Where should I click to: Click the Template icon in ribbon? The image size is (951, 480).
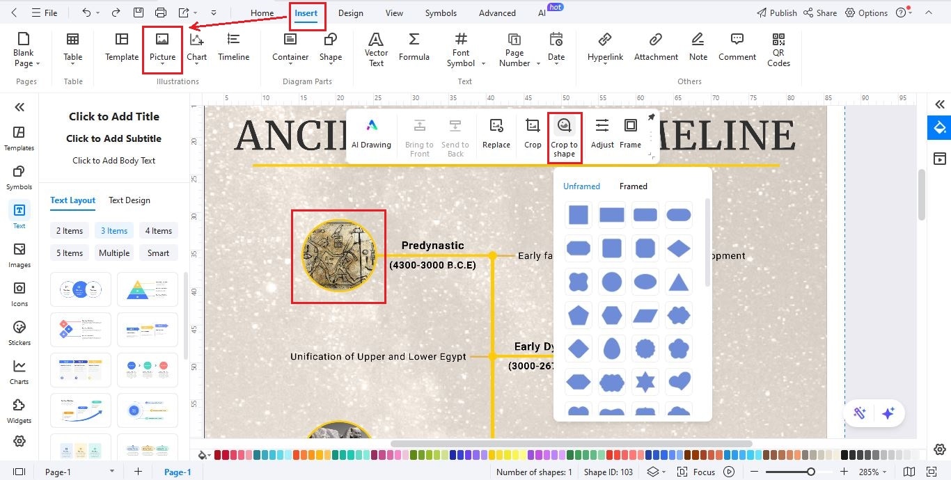pos(122,47)
